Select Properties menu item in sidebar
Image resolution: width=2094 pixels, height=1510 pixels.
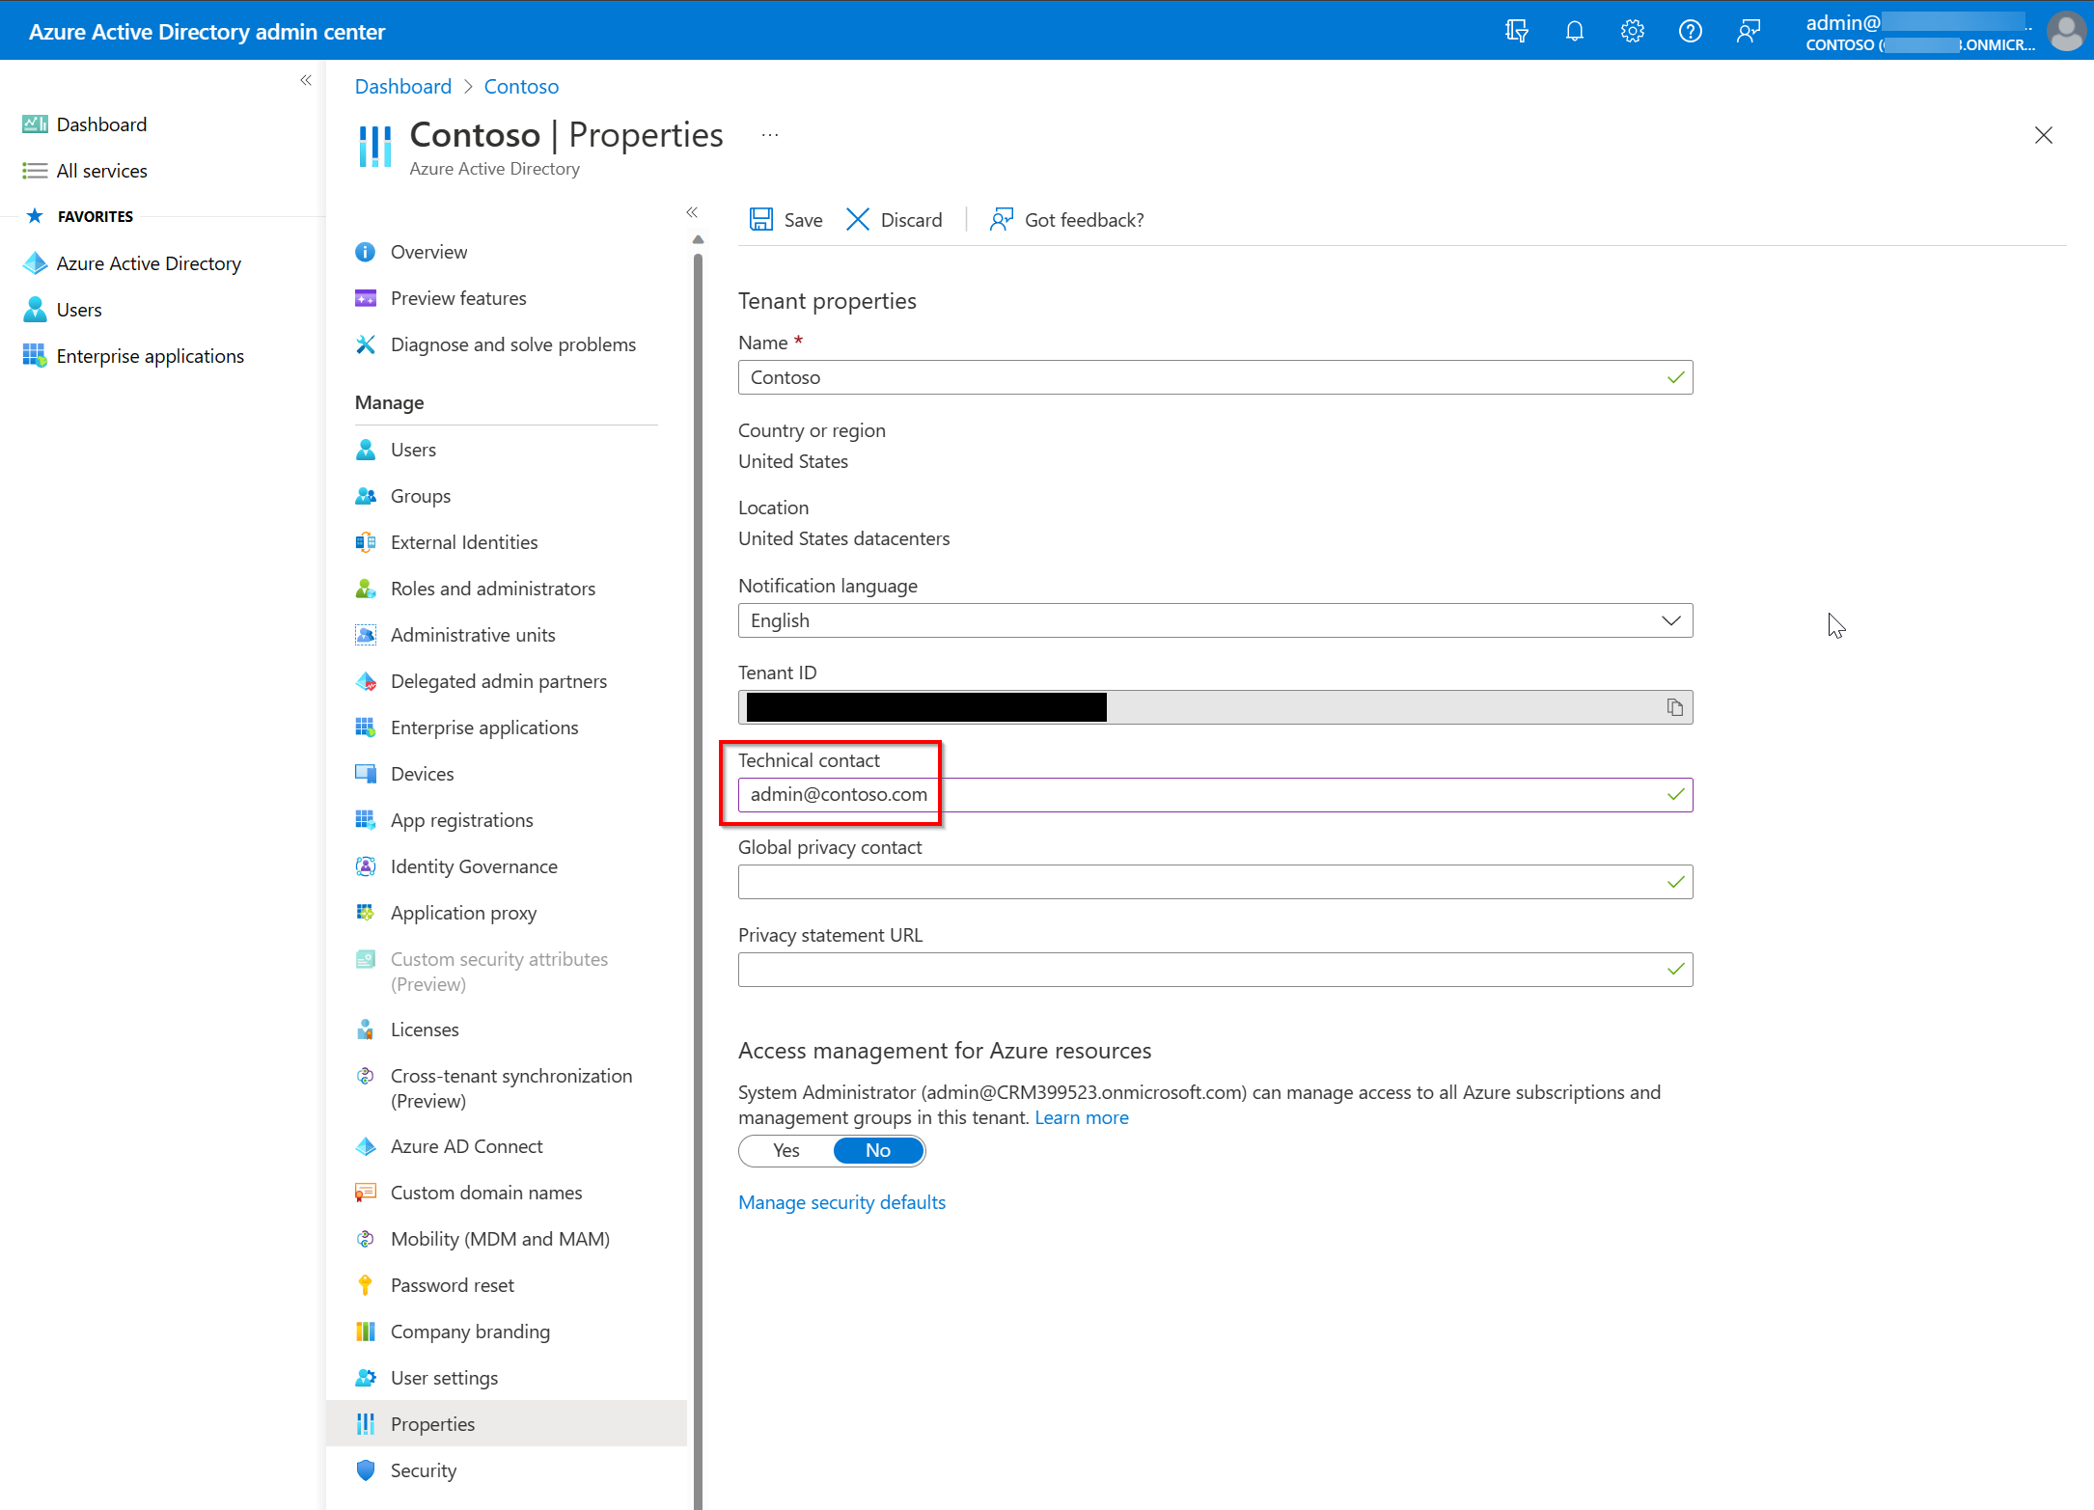click(430, 1422)
